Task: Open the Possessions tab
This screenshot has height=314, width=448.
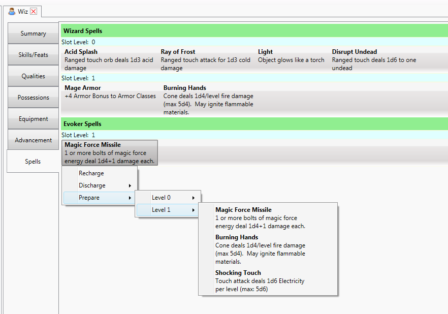Action: (33, 98)
